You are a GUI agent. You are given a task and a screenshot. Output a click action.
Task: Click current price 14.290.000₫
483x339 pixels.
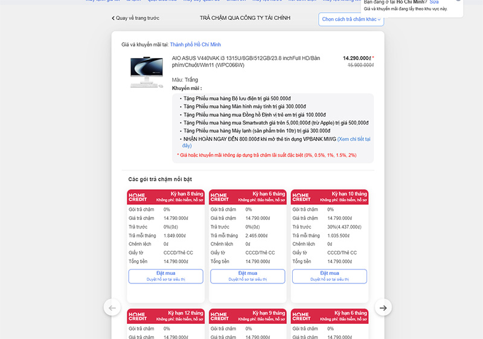[357, 58]
